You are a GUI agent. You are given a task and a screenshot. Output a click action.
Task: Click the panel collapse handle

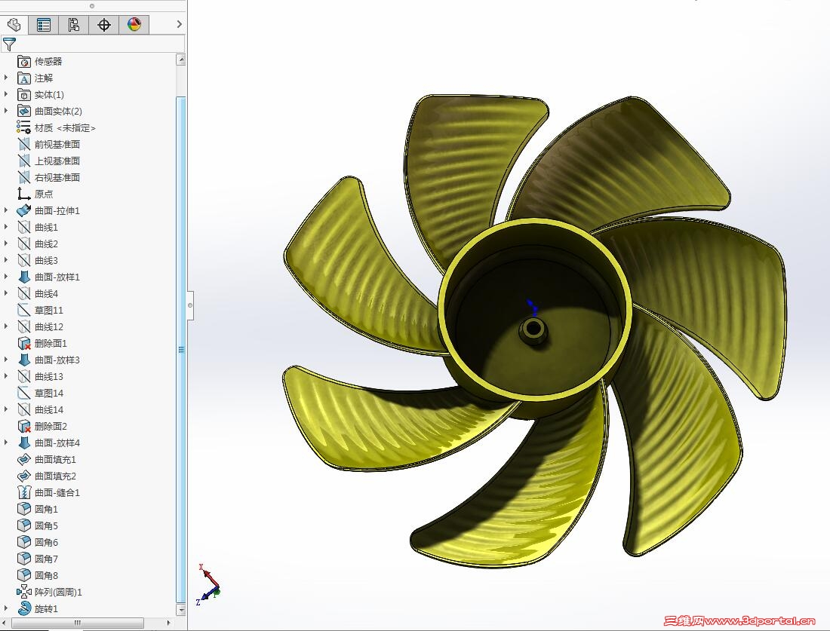pyautogui.click(x=190, y=305)
